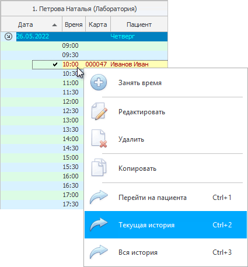Click the Пациент column header

tap(139, 24)
